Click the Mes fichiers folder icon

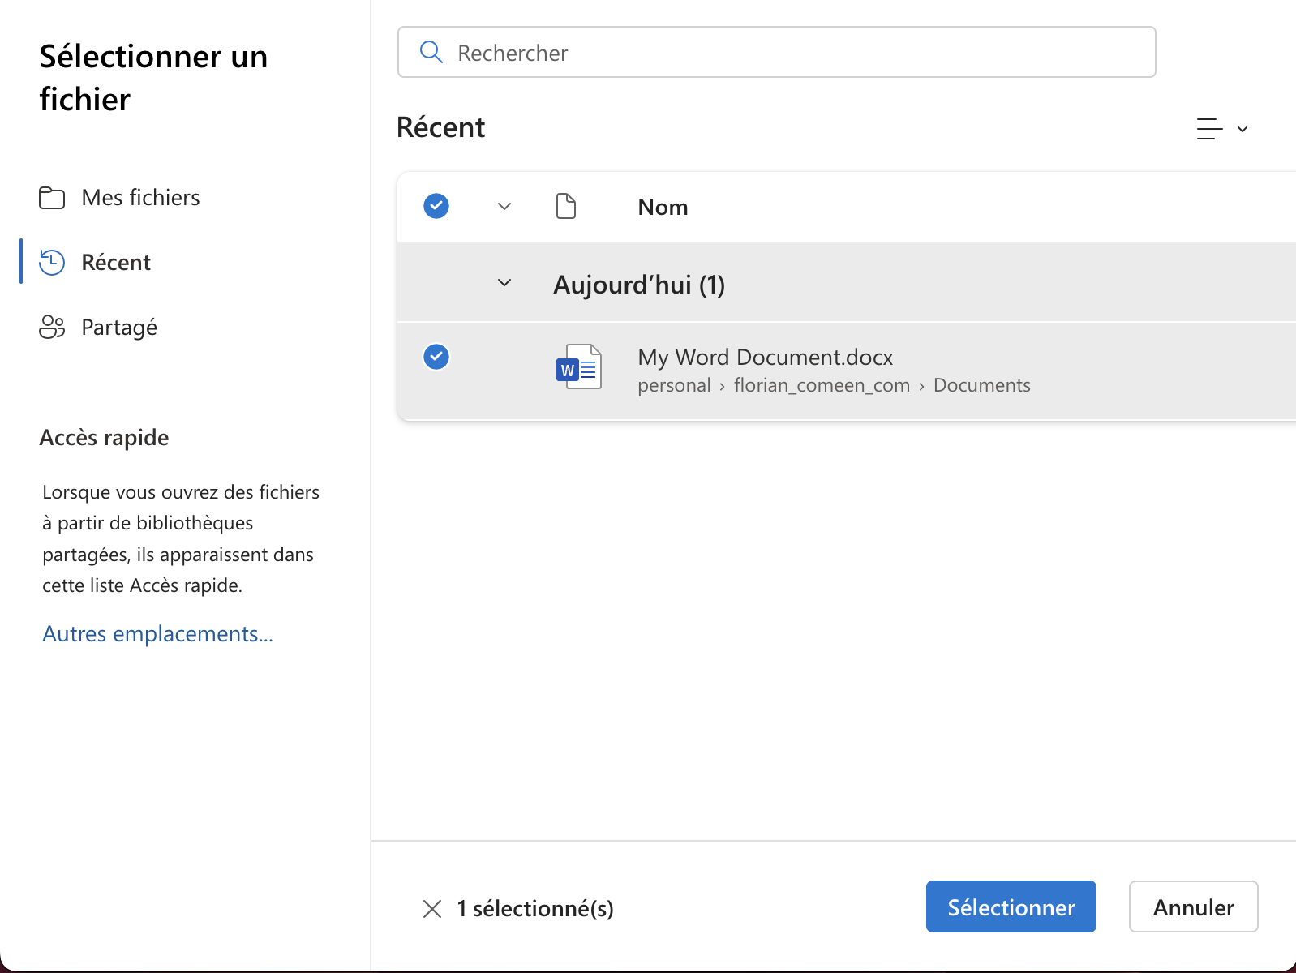click(x=52, y=198)
